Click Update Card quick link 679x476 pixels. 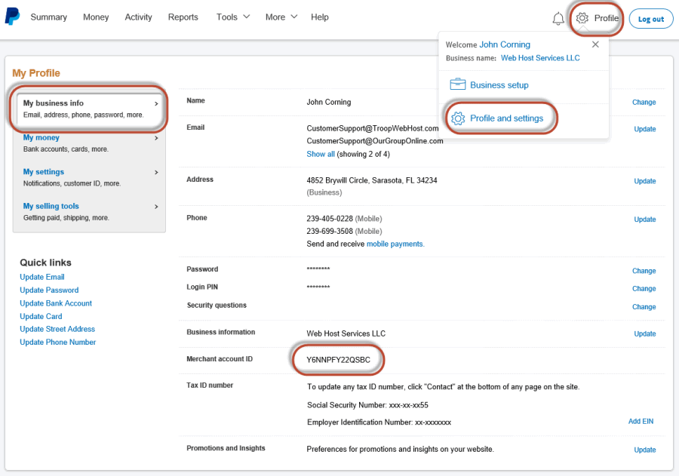click(41, 316)
